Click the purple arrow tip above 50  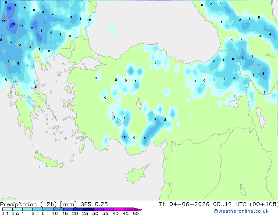(x=139, y=209)
